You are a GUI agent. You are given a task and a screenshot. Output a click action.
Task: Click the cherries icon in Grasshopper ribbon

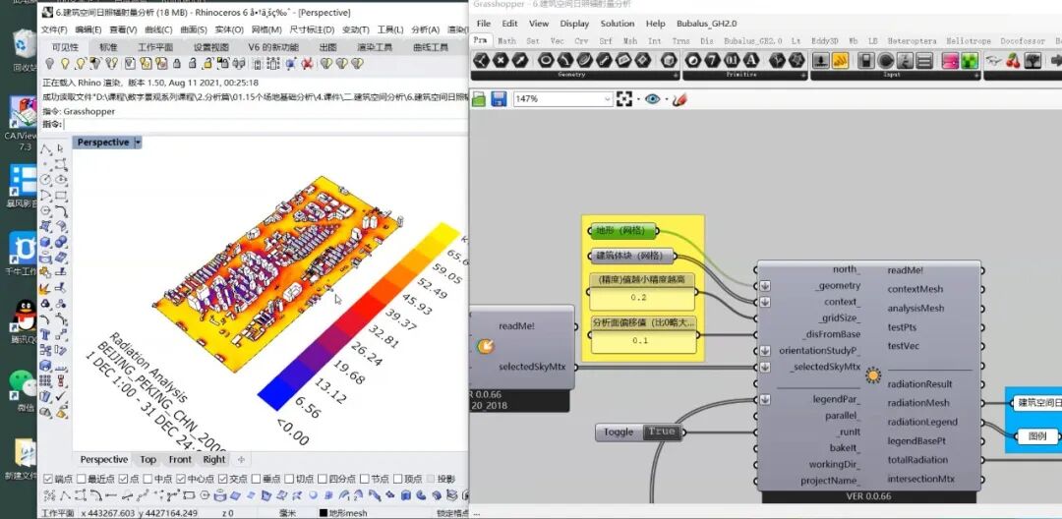(1013, 60)
